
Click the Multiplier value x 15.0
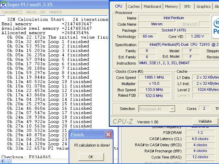click(x=154, y=83)
